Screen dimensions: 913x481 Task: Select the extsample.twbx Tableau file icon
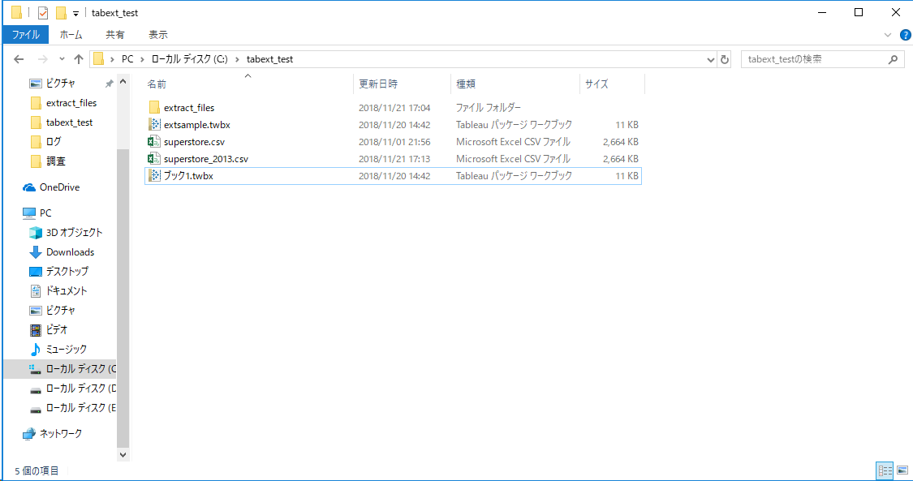tap(154, 124)
